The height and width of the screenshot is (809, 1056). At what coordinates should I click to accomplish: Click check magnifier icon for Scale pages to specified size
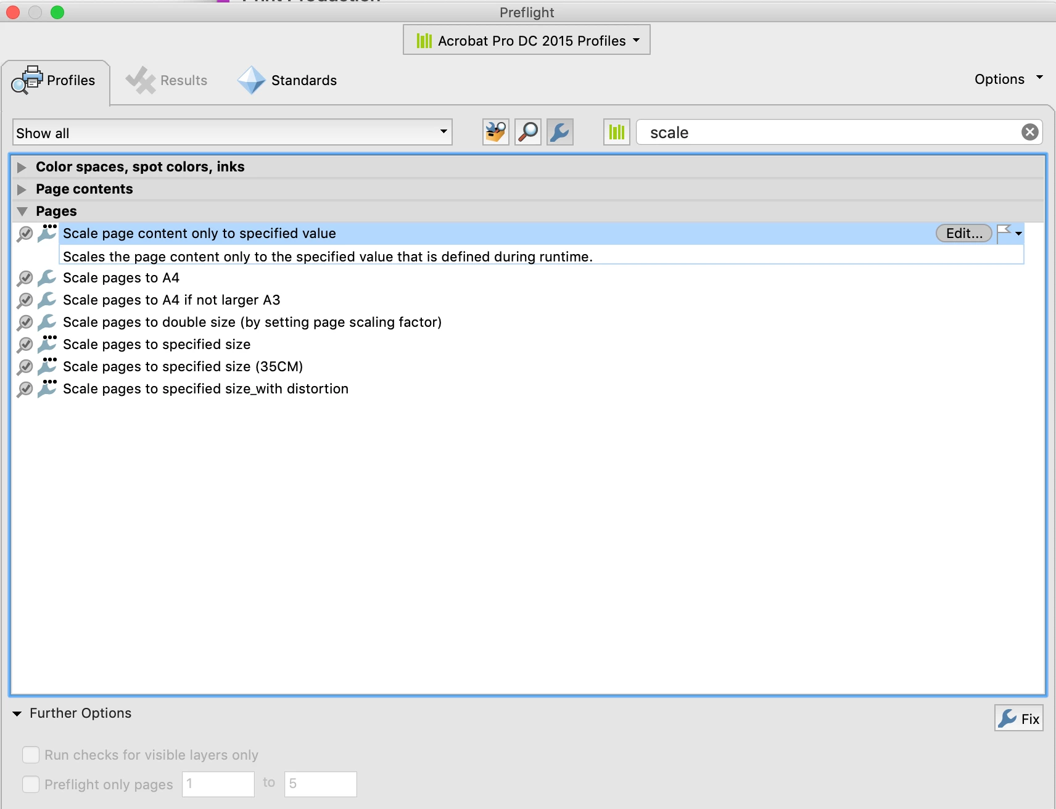coord(25,345)
